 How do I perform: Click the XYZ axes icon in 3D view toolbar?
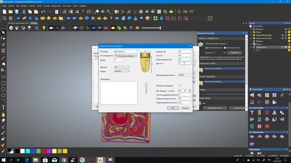click(57, 28)
